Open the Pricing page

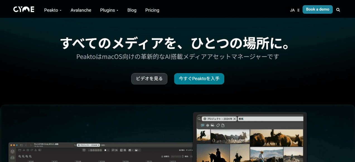click(152, 10)
